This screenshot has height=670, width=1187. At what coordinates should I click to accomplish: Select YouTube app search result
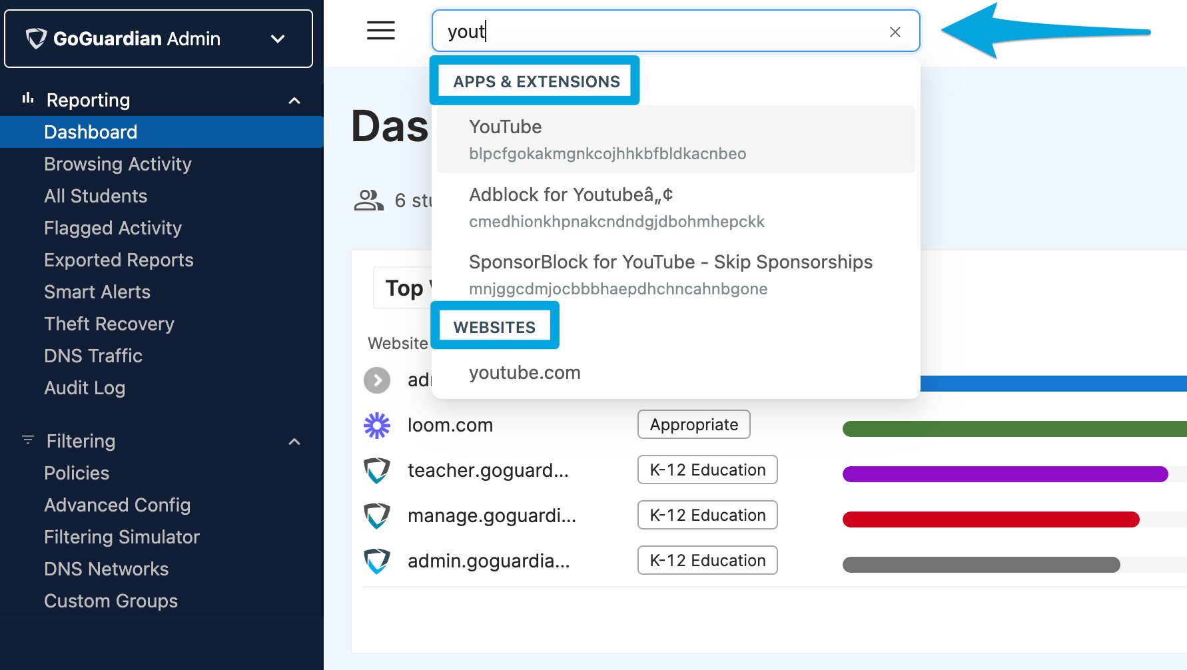pos(675,139)
